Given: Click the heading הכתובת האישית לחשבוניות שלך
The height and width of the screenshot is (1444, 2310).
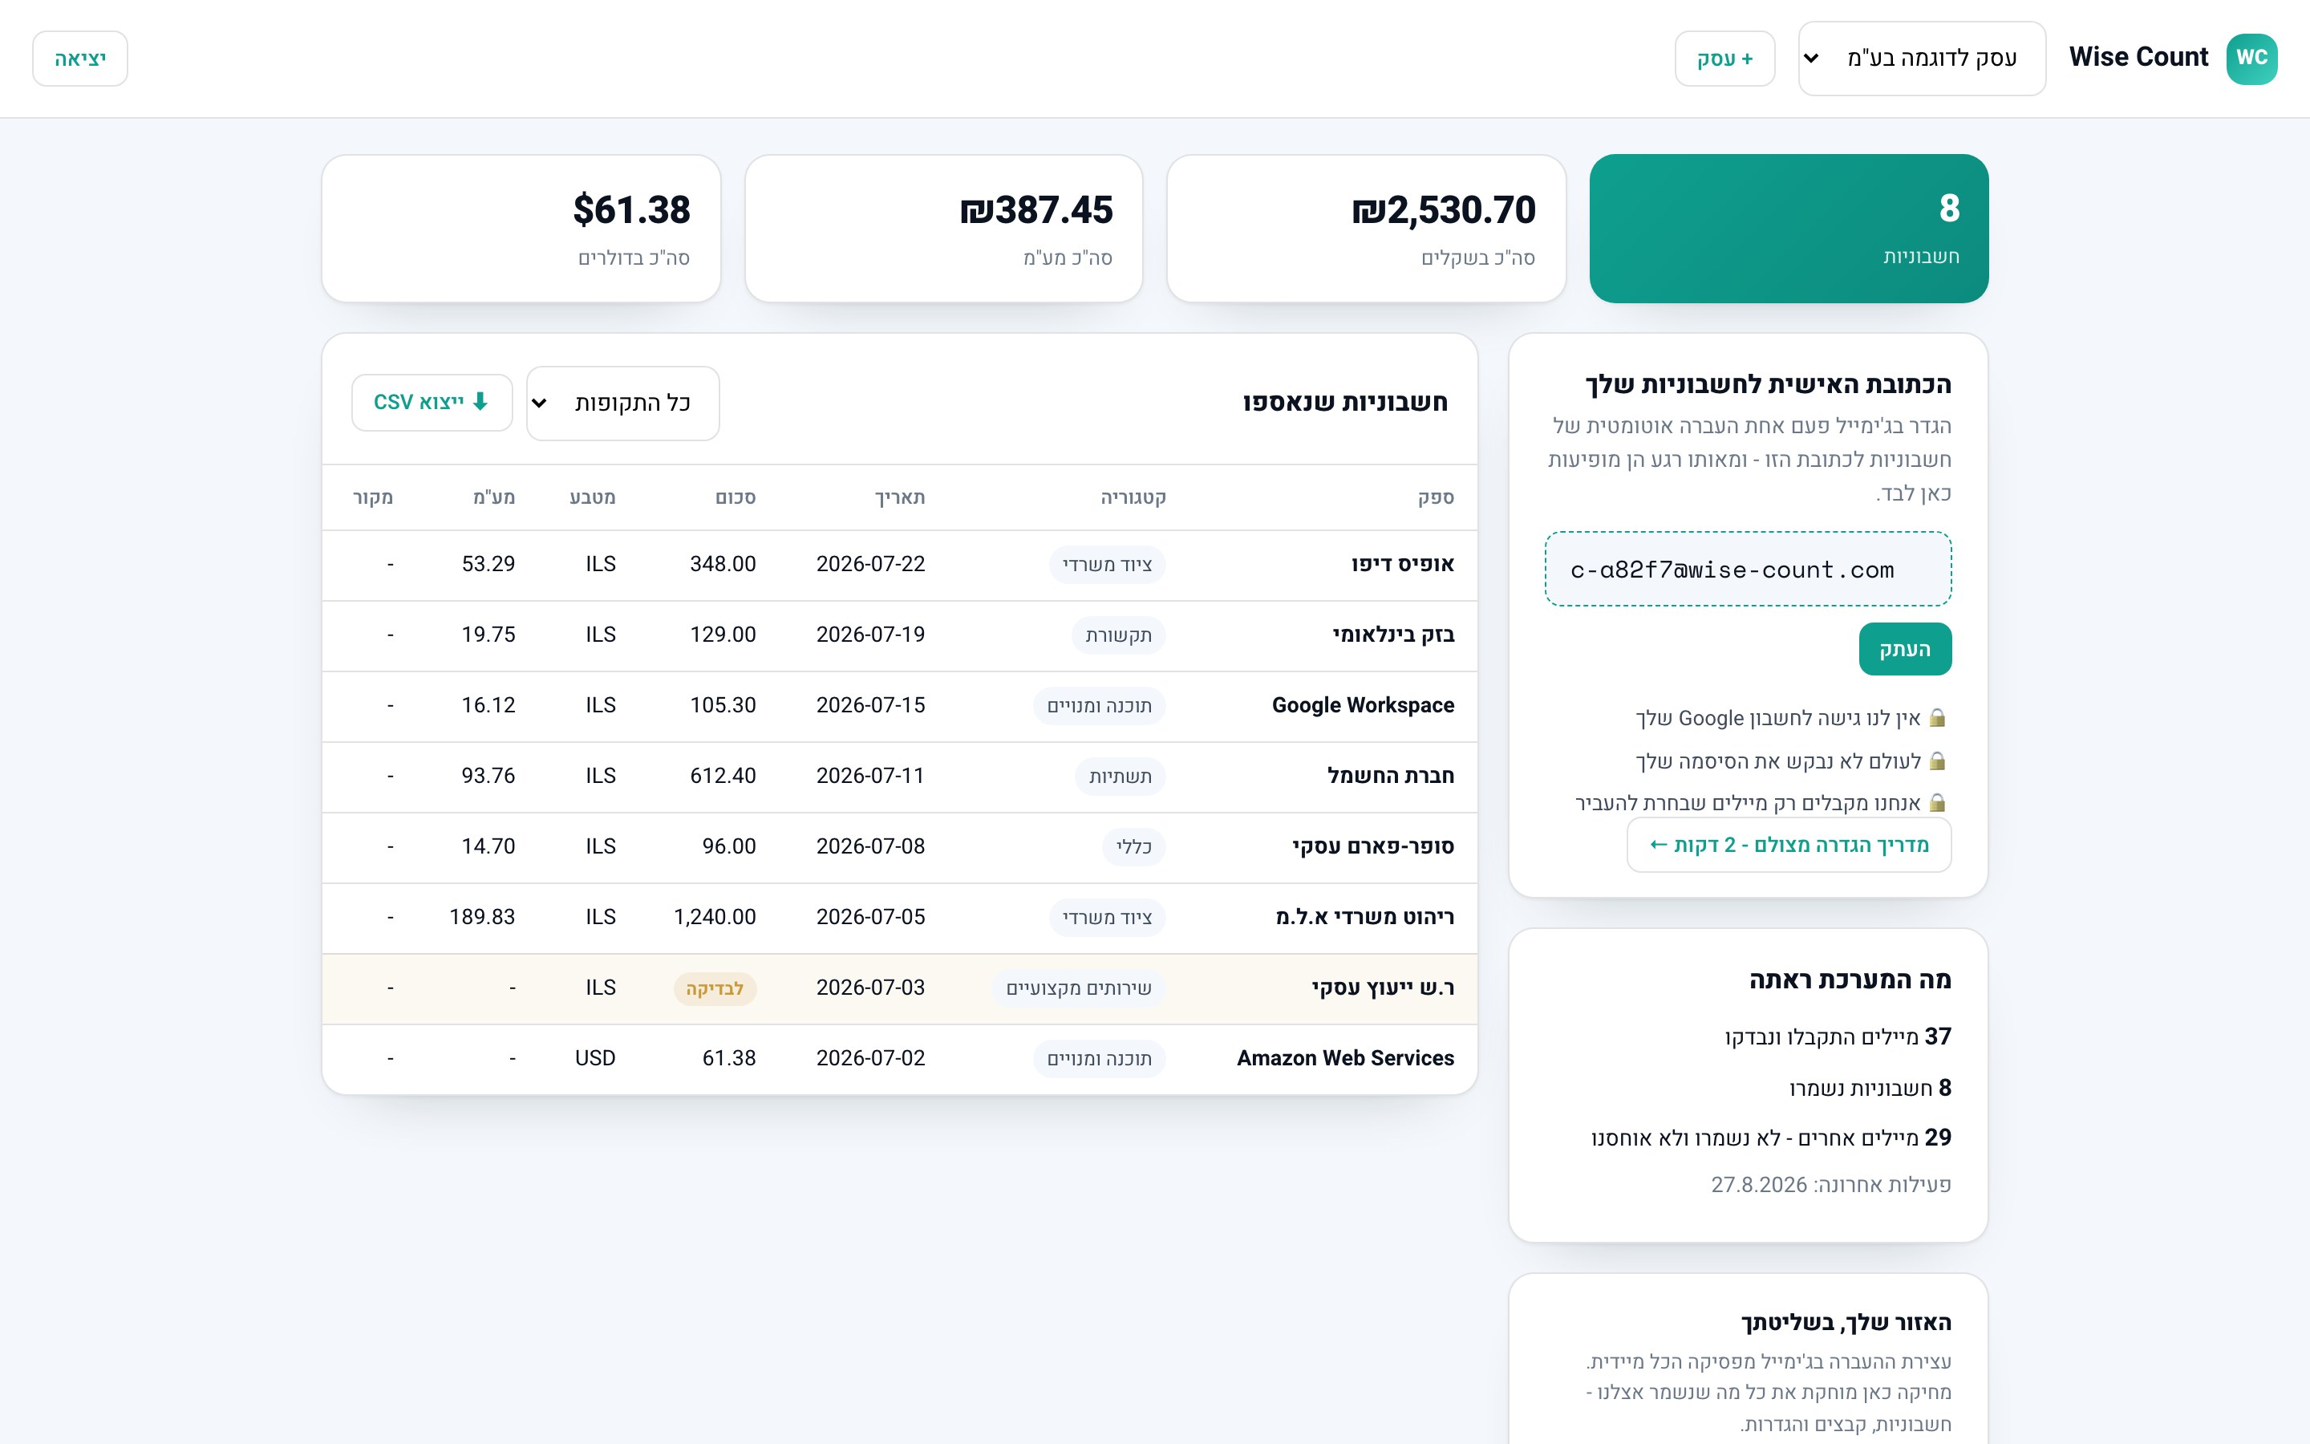Looking at the screenshot, I should (1768, 385).
